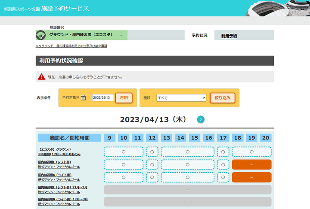
Task: Open the usage notes and prohibitions link
Action: (71, 46)
